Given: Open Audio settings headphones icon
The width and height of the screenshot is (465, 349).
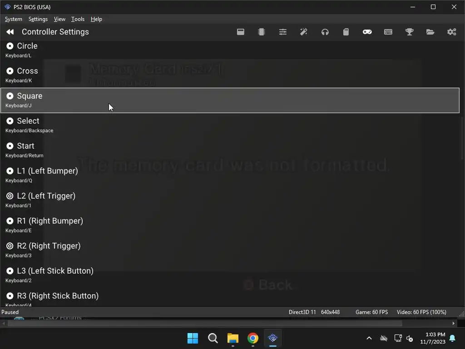Looking at the screenshot, I should coord(325,32).
